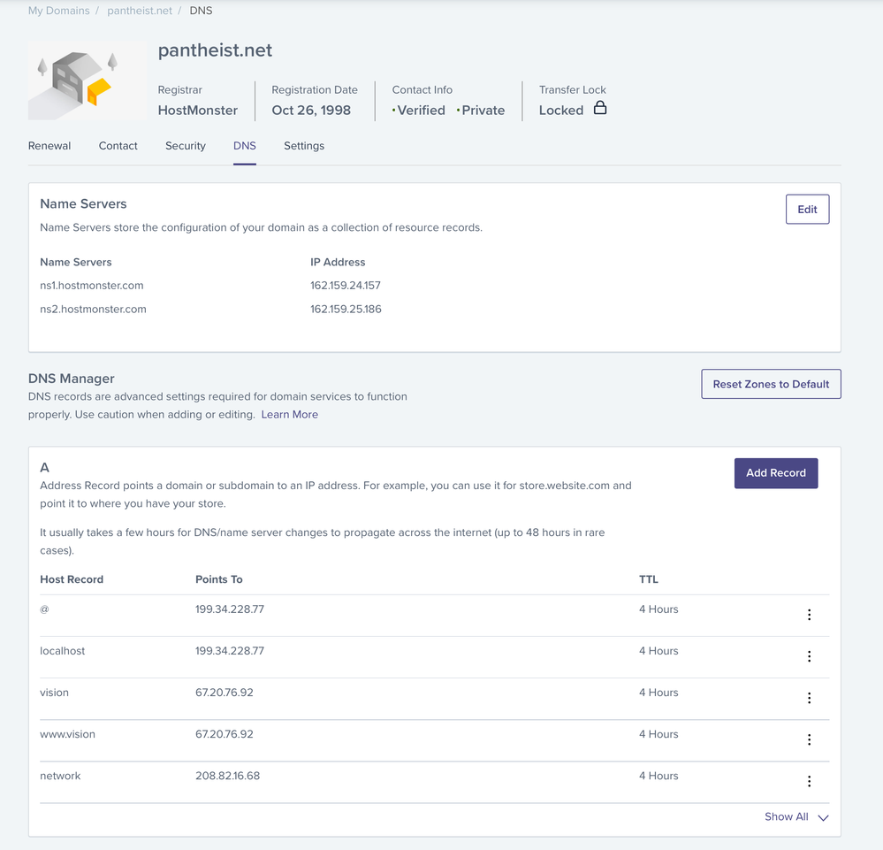Screen dimensions: 883x850
Task: Open the Learn More link
Action: pos(289,414)
